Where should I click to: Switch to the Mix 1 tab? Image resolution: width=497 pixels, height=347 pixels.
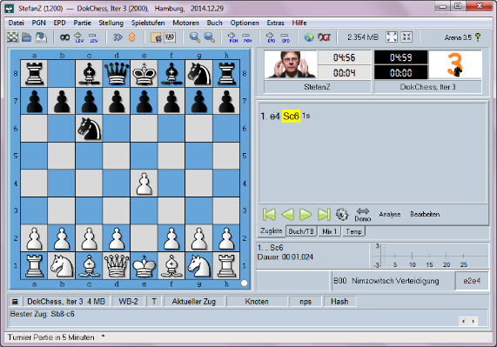click(329, 231)
